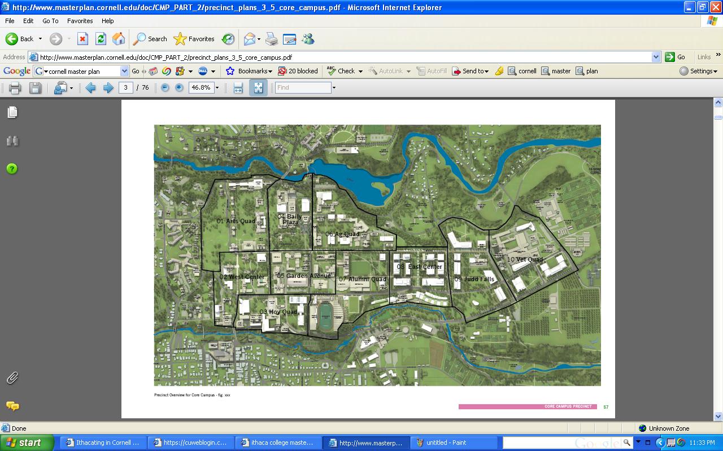Screen dimensions: 723x451
Task: Toggle fit width scrolling mode
Action: pyautogui.click(x=238, y=88)
